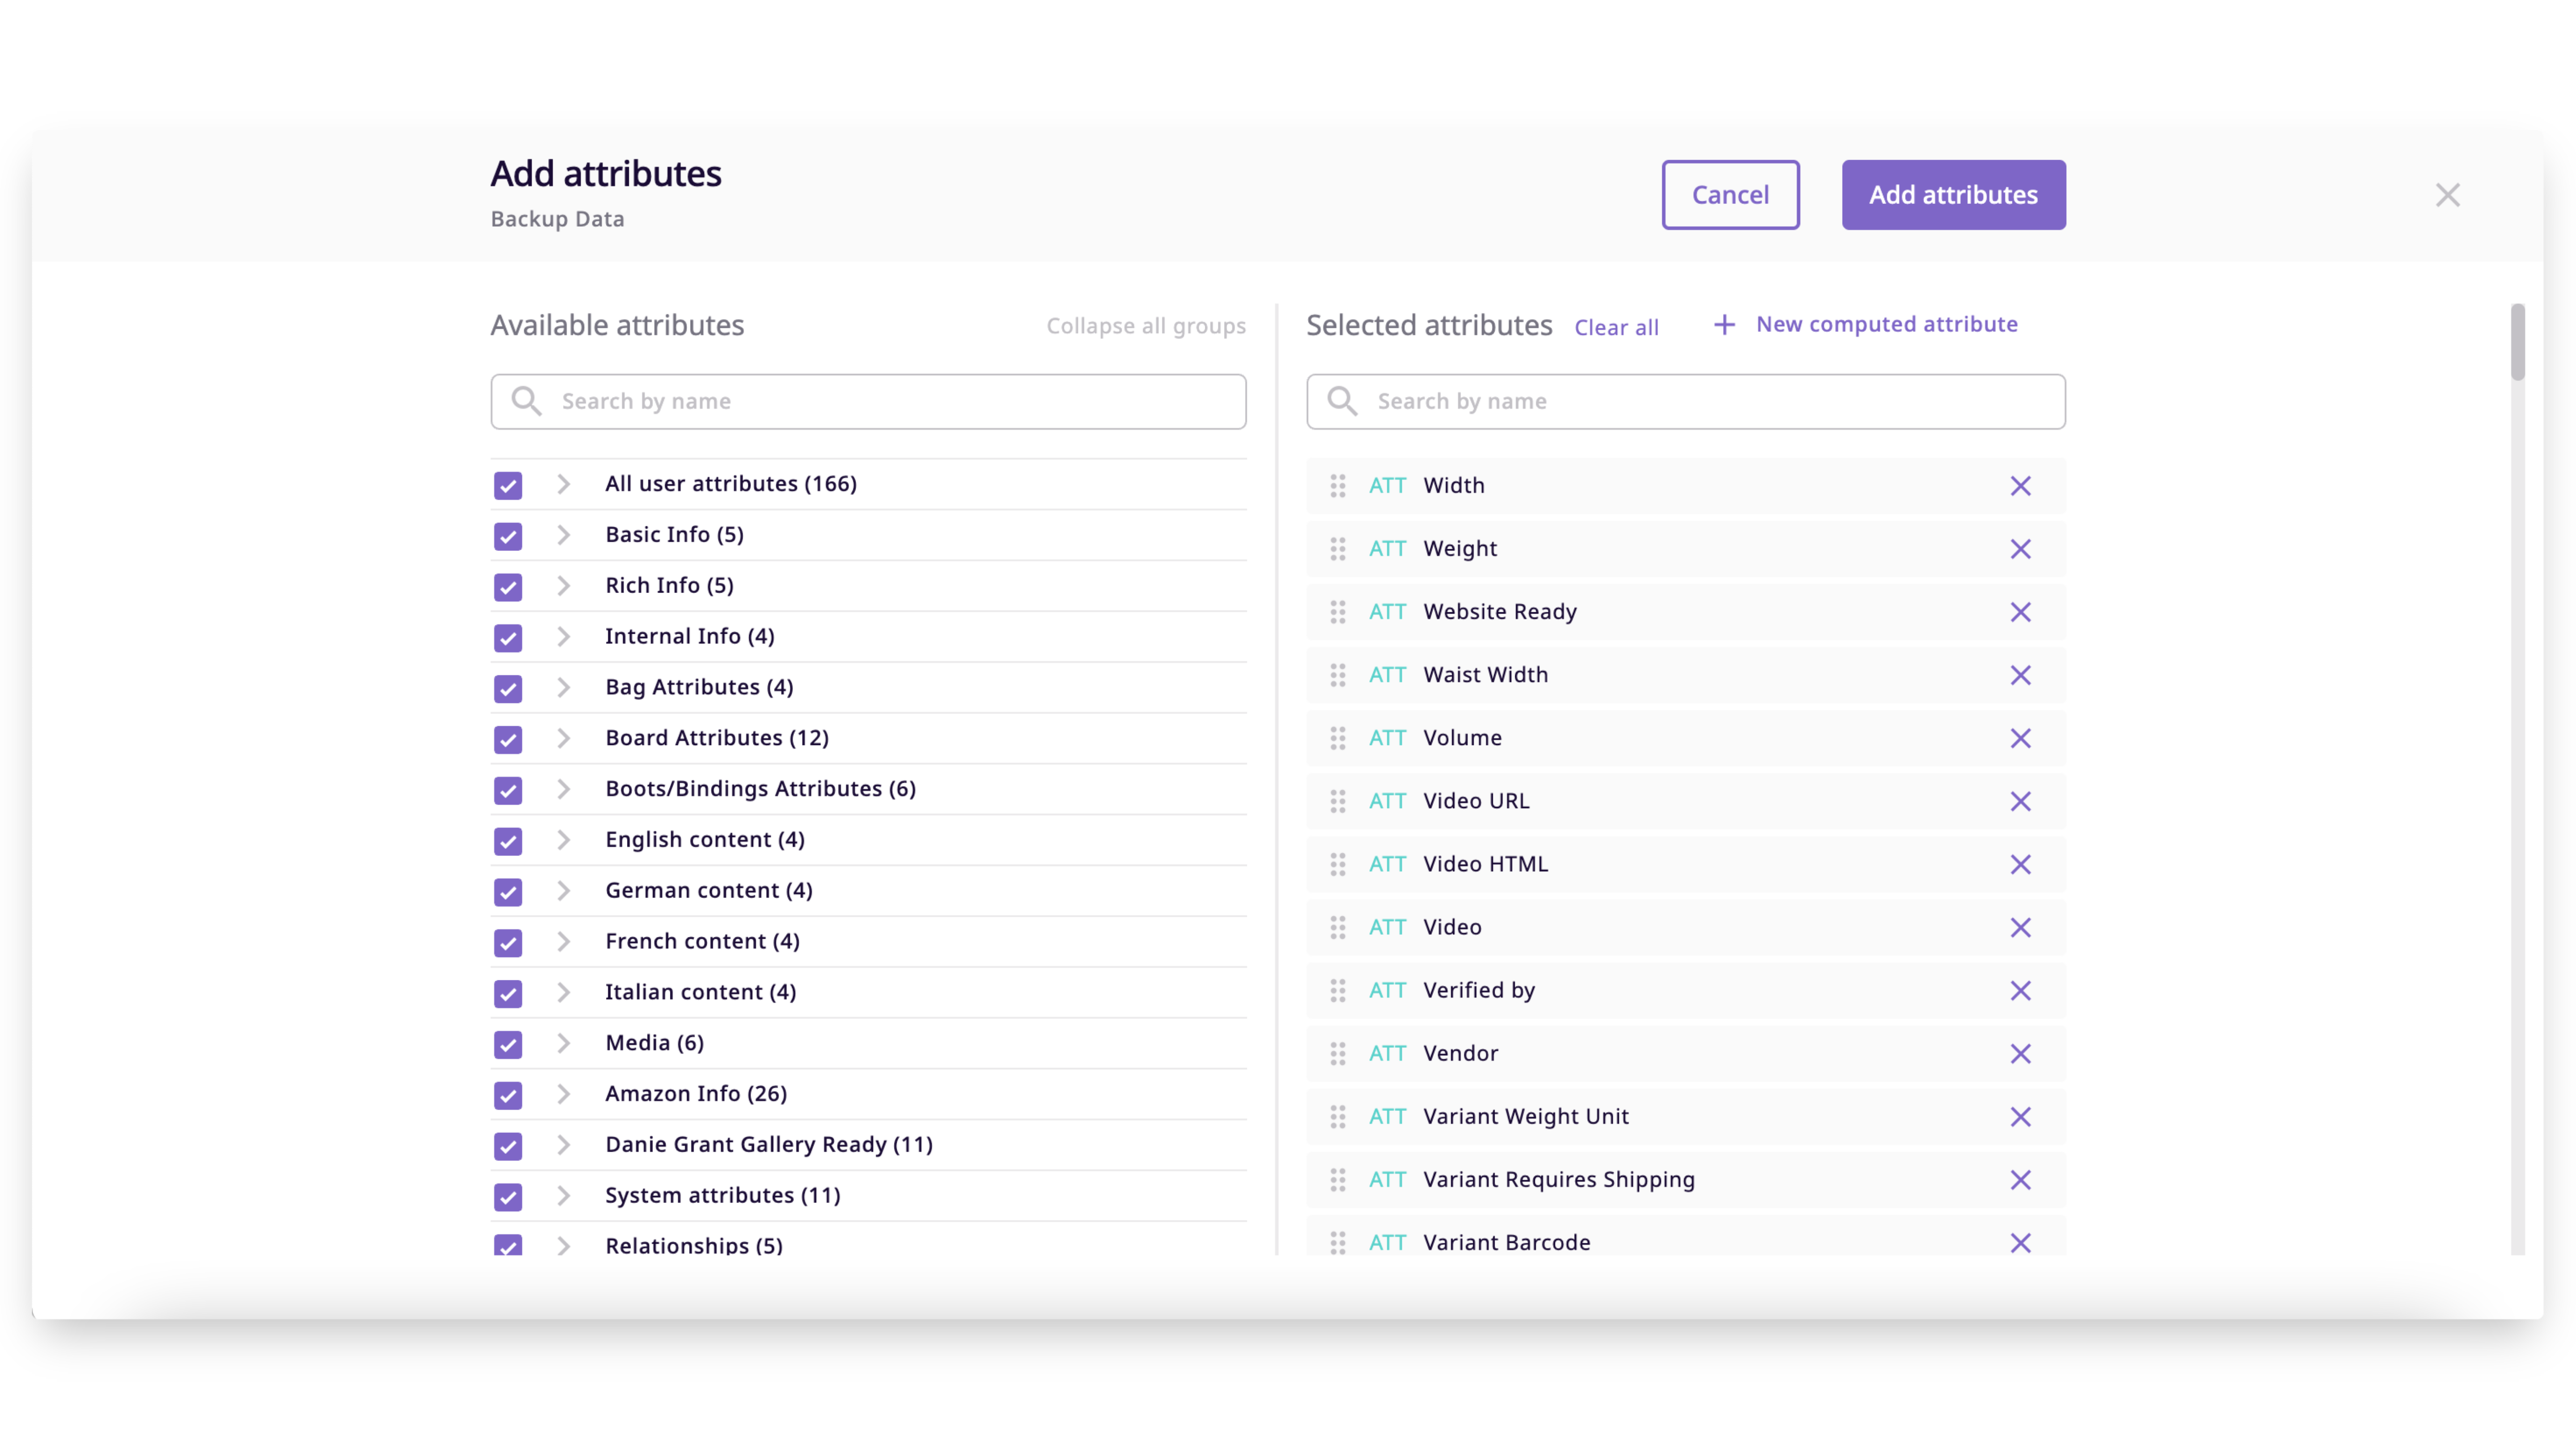Remove Video HTML from selected attributes
The height and width of the screenshot is (1449, 2576).
(x=2020, y=864)
